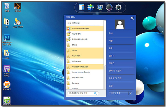Launch PCMark05 from the desktop

click(x=7, y=86)
